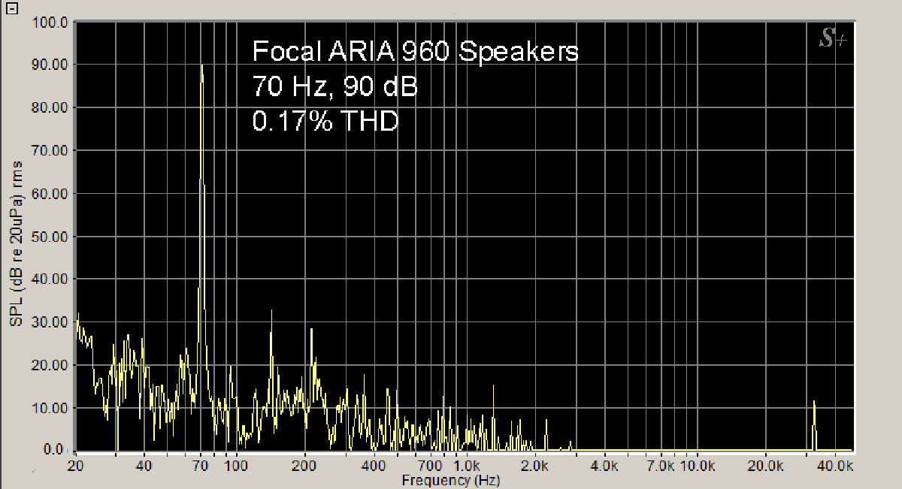Screen dimensions: 902x489
Task: Click the 40.0k label on the frequency axis
Action: 835,466
